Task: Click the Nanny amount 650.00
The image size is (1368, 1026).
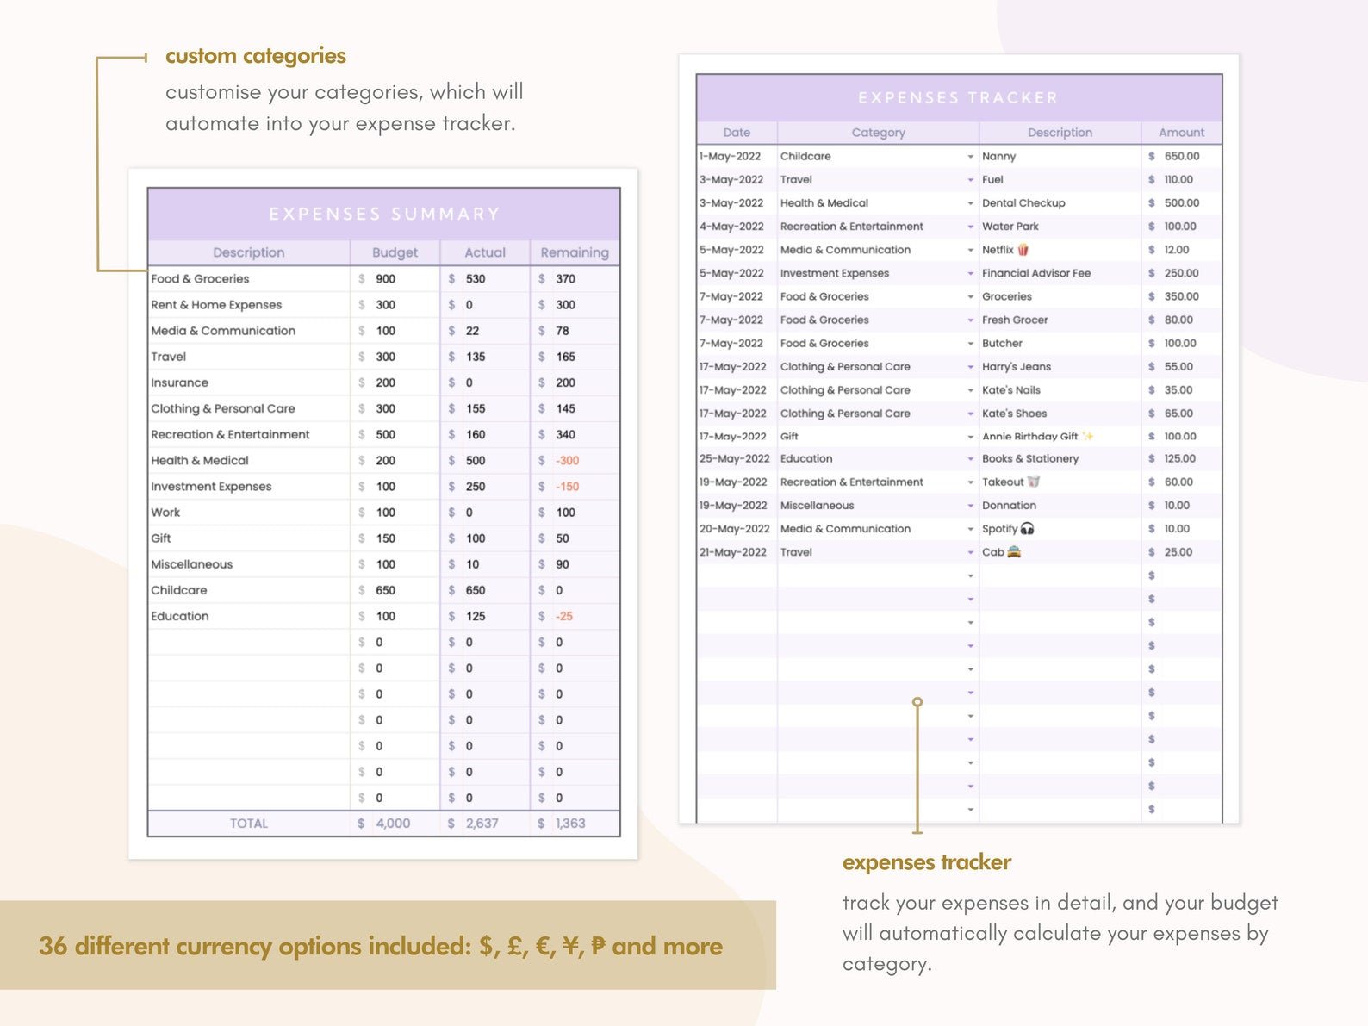Action: 1181,157
